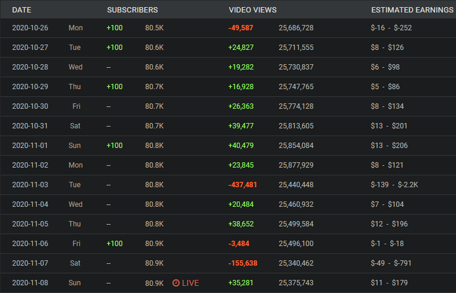Click earnings $6 - $98
This screenshot has height=293, width=456.
point(385,67)
